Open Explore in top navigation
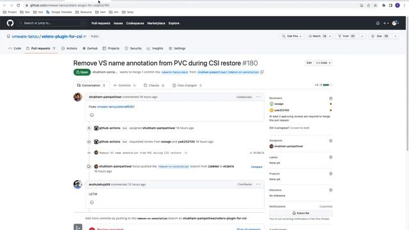Image resolution: width=409 pixels, height=230 pixels. (x=174, y=23)
